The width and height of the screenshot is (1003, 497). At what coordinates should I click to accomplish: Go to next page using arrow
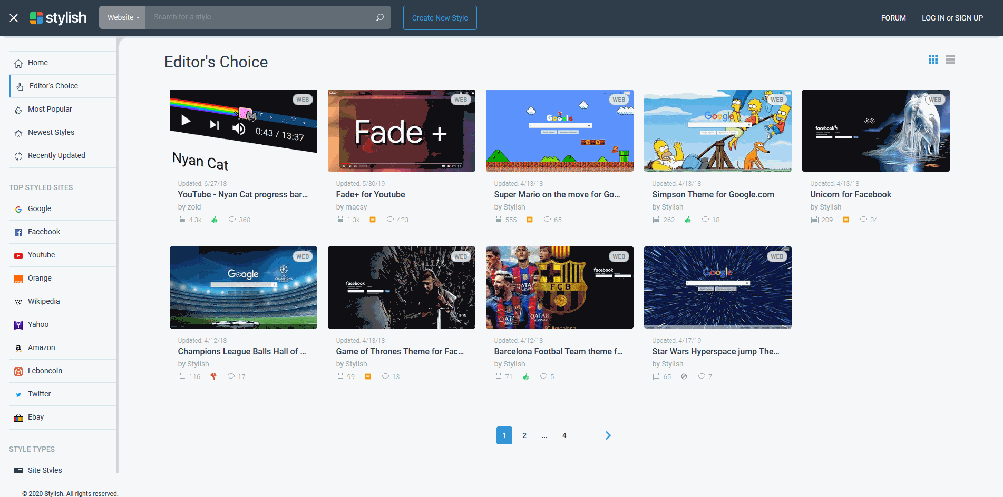pos(608,435)
